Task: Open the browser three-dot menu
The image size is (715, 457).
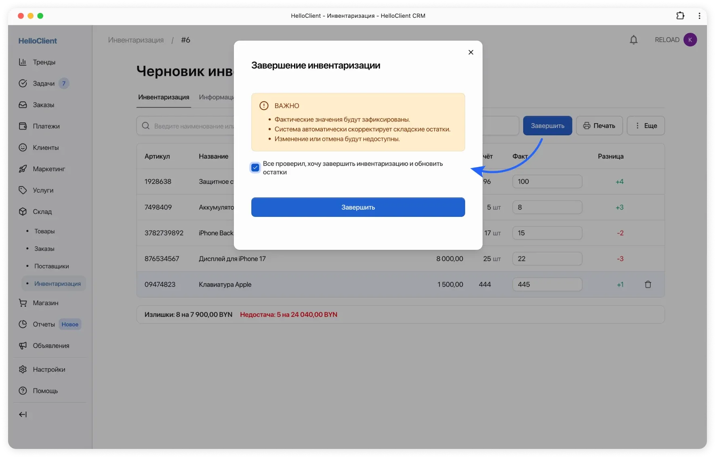Action: coord(700,16)
